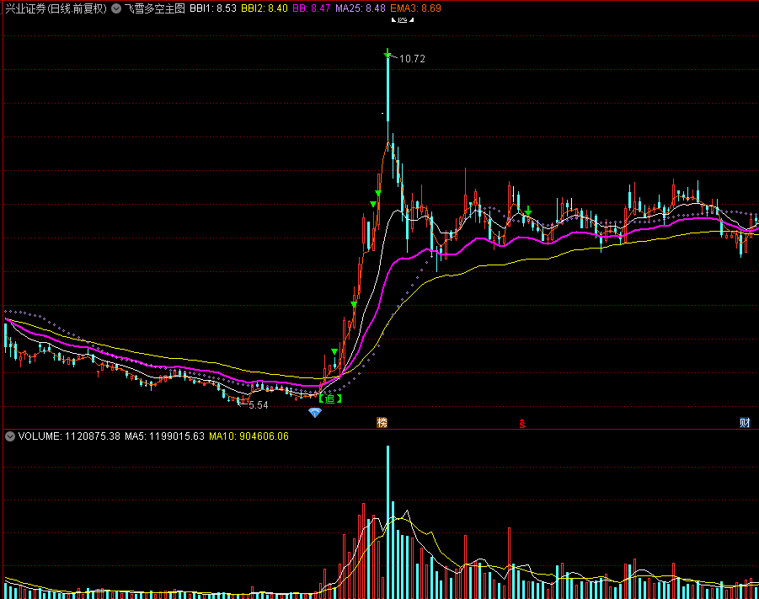Click the blue diamond marker below the chart

(315, 413)
